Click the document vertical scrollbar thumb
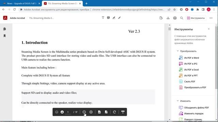 [x=169, y=29]
